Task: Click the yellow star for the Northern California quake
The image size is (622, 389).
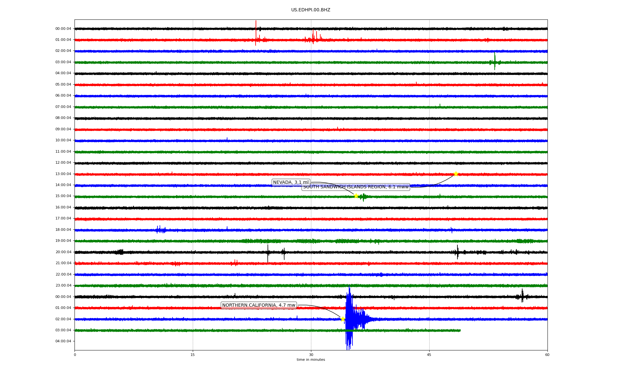Action: coord(343,319)
